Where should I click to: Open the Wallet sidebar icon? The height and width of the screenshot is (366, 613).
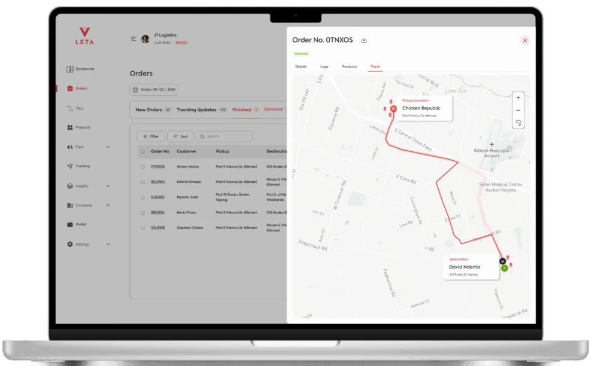click(x=70, y=224)
